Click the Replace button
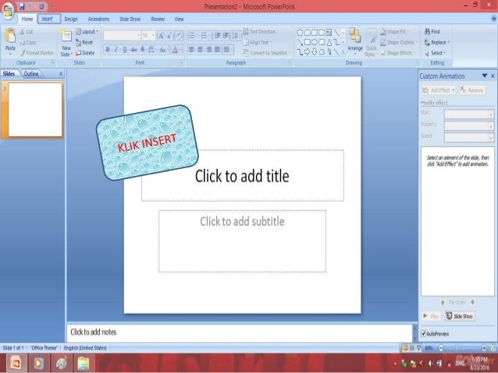Image resolution: width=498 pixels, height=373 pixels. click(x=437, y=42)
